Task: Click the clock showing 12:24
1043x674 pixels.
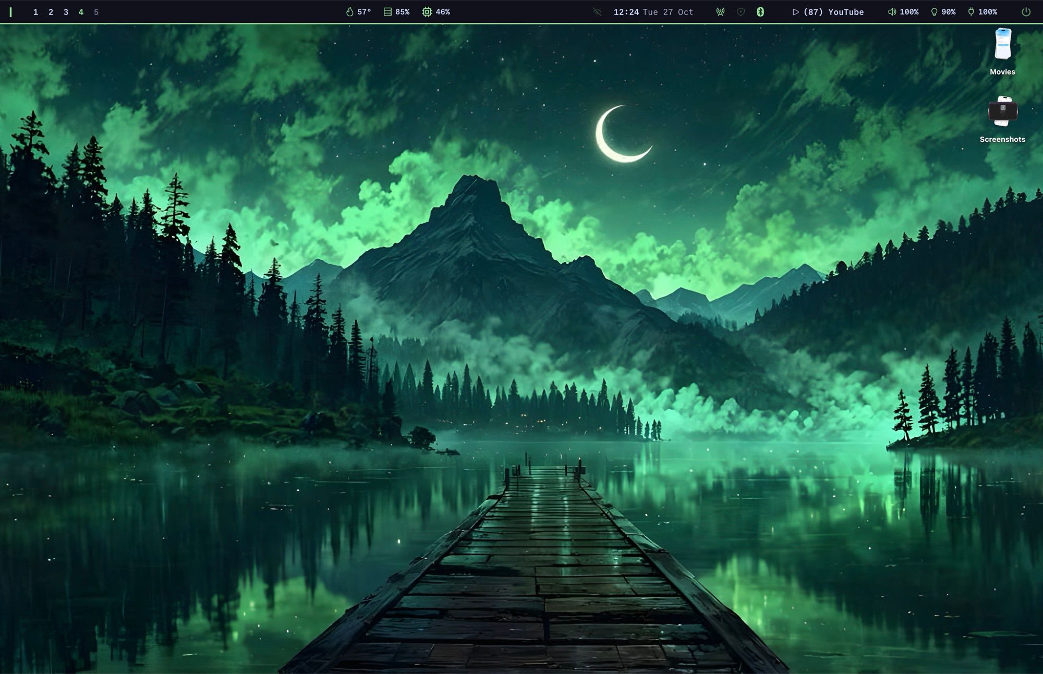Action: [x=626, y=12]
